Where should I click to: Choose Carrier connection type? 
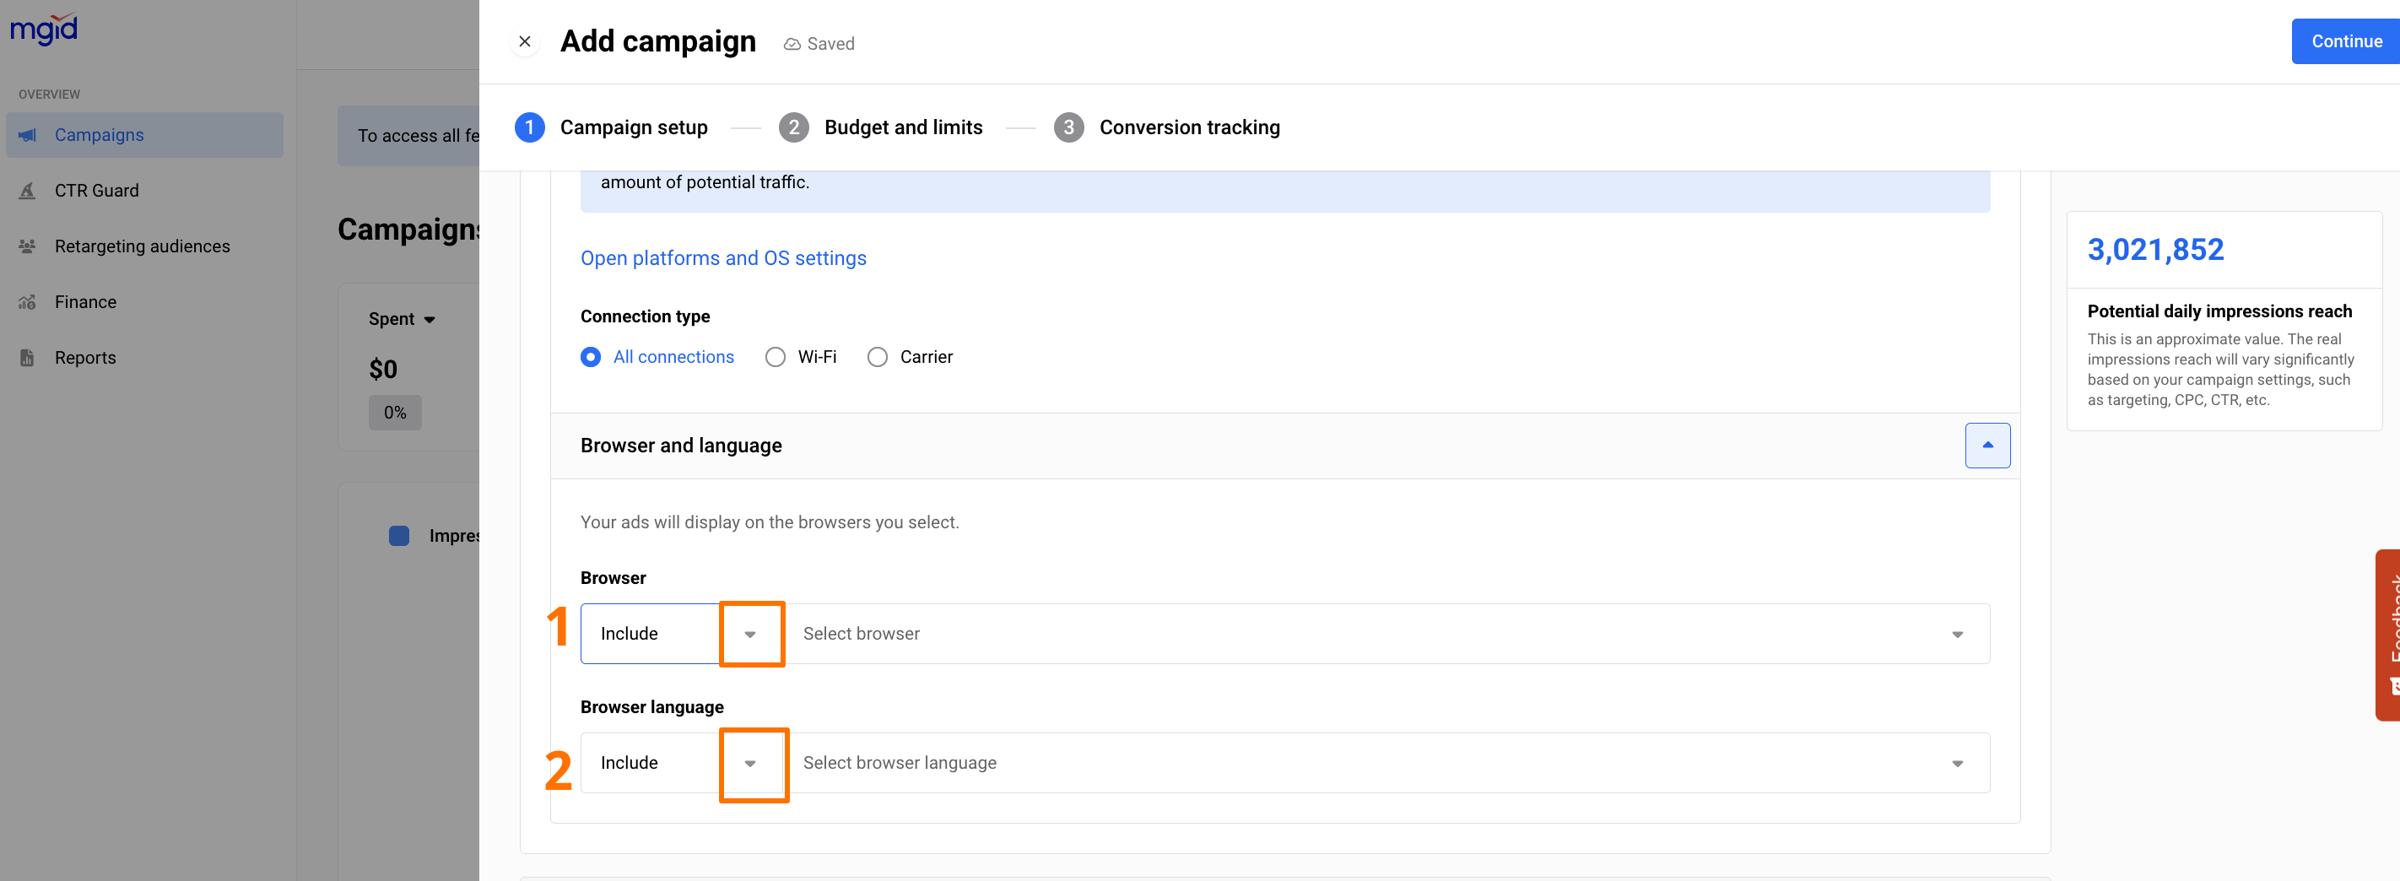(877, 358)
